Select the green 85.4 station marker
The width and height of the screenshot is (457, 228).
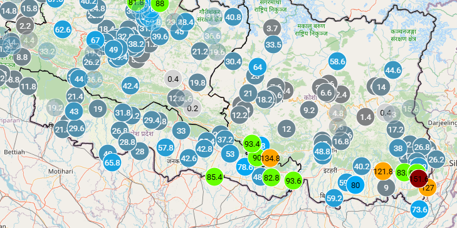214,177
